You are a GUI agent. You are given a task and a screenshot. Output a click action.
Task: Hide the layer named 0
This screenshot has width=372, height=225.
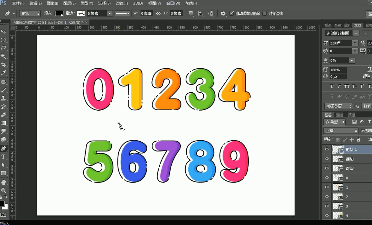pos(327,178)
